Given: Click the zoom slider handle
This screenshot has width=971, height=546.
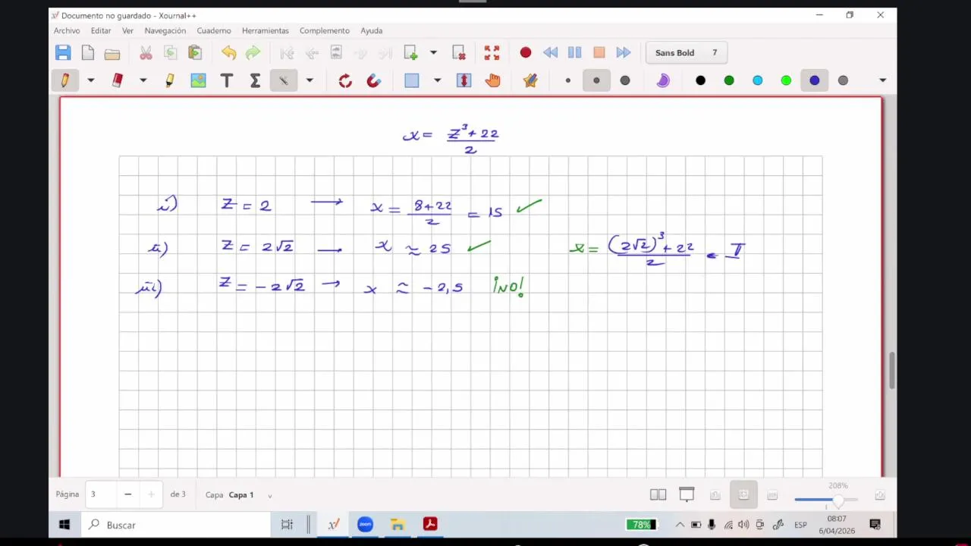Looking at the screenshot, I should 838,500.
